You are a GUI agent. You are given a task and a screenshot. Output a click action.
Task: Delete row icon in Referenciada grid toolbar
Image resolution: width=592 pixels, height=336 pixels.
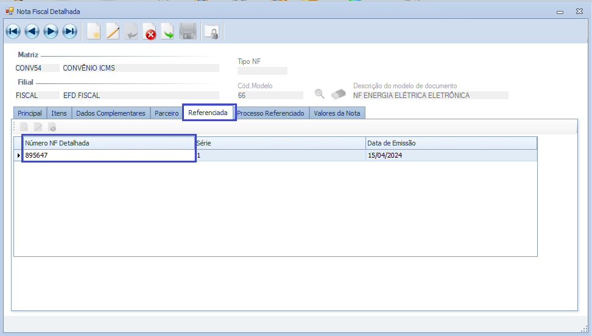coord(52,127)
